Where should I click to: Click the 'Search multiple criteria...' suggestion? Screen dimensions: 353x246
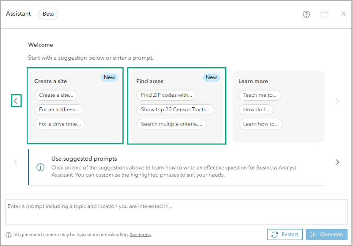click(171, 124)
